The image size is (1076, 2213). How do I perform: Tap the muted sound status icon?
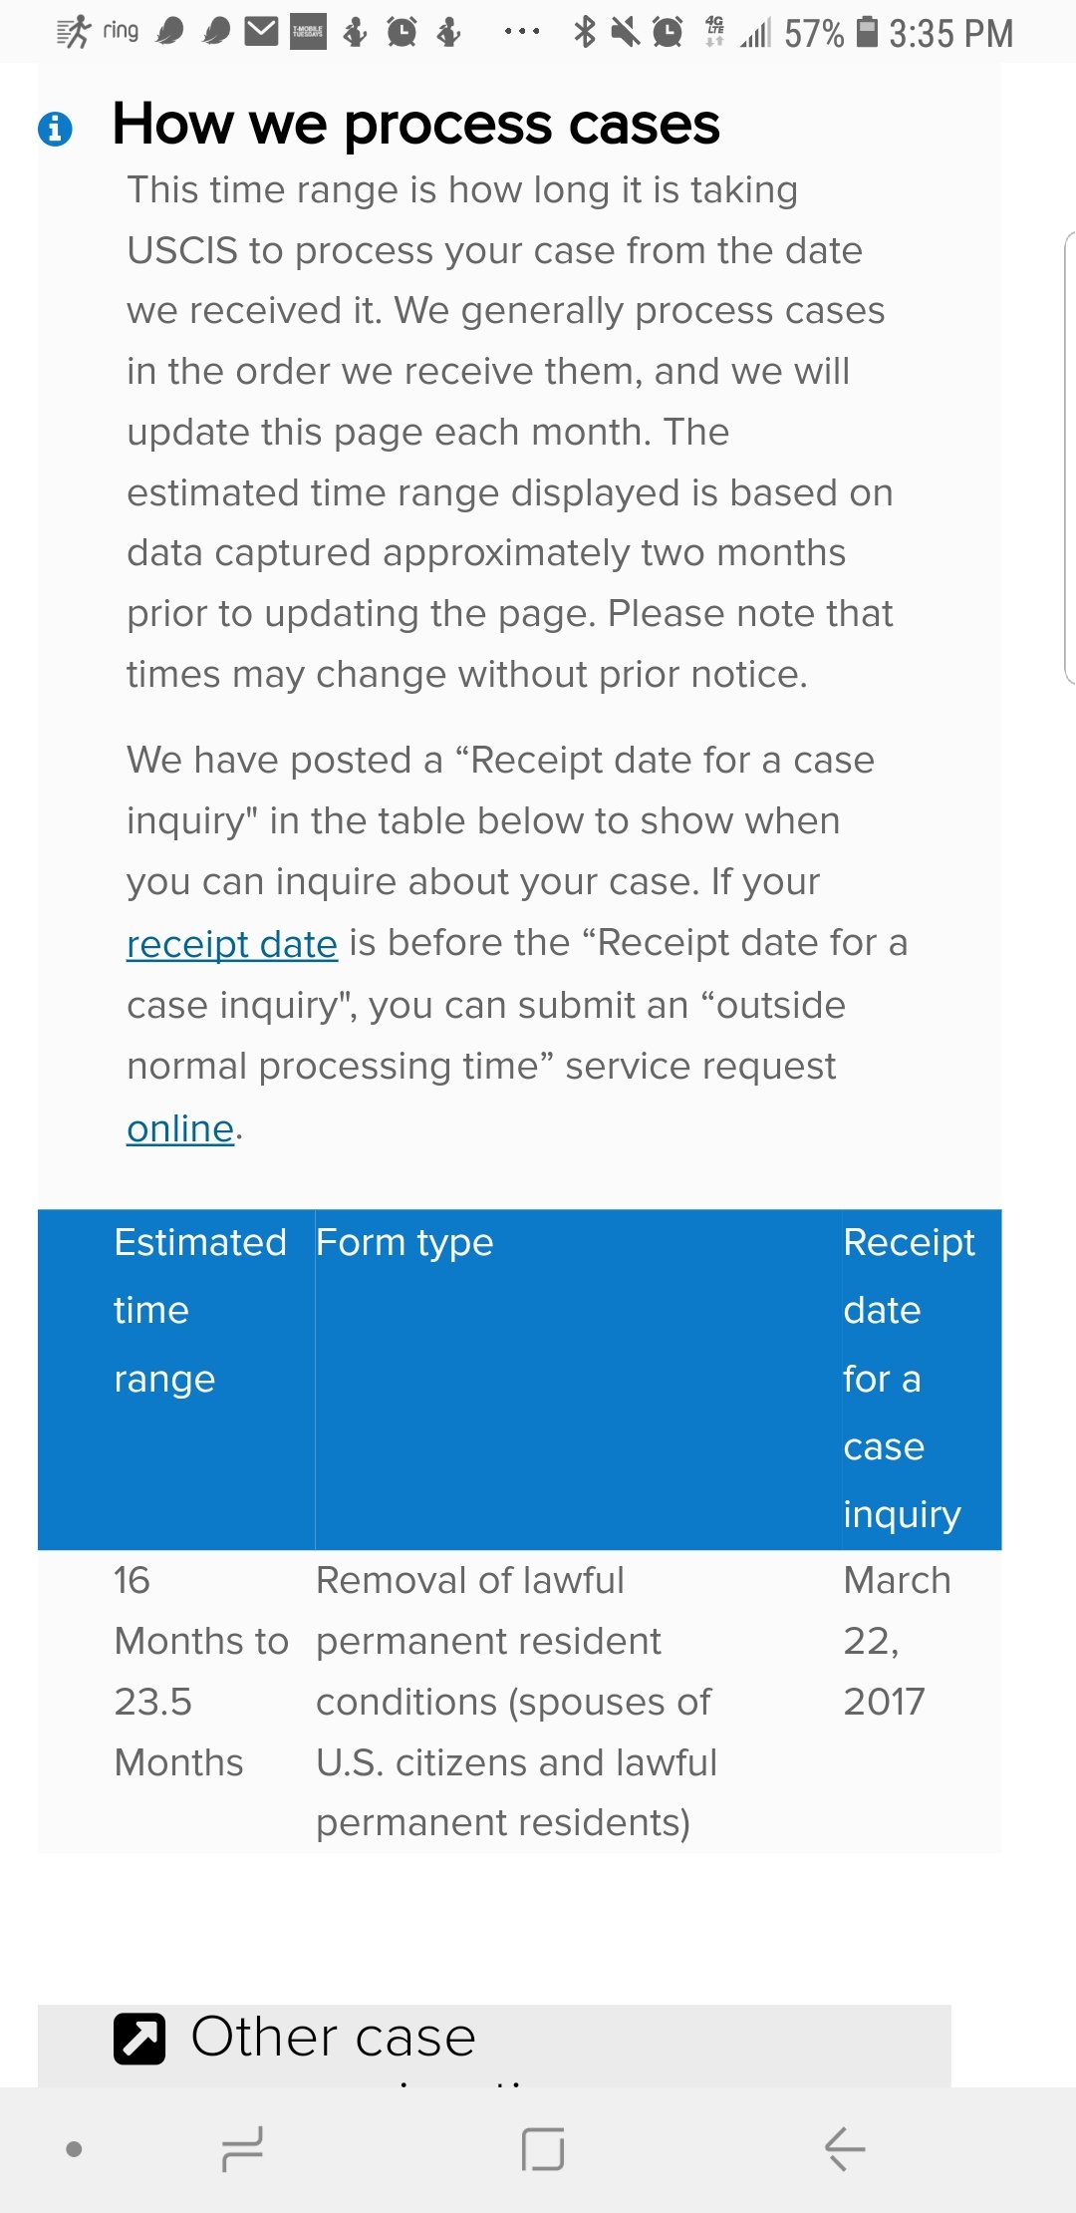pyautogui.click(x=626, y=32)
